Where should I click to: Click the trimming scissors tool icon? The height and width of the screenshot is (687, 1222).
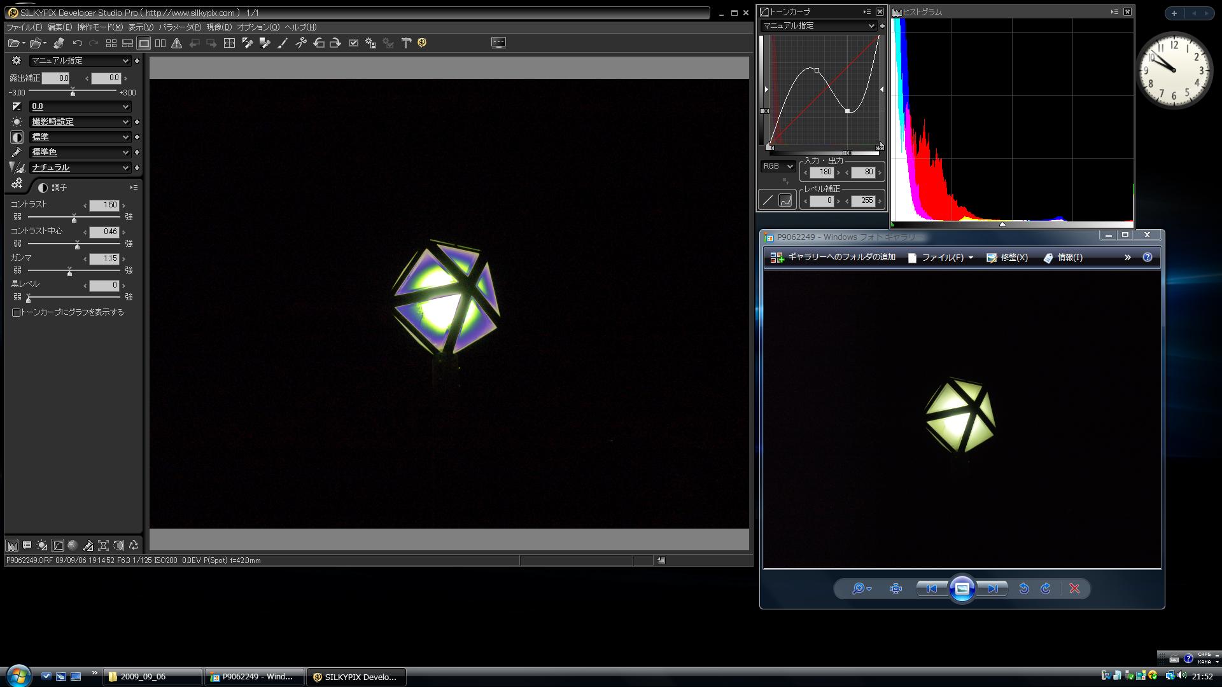click(x=300, y=43)
